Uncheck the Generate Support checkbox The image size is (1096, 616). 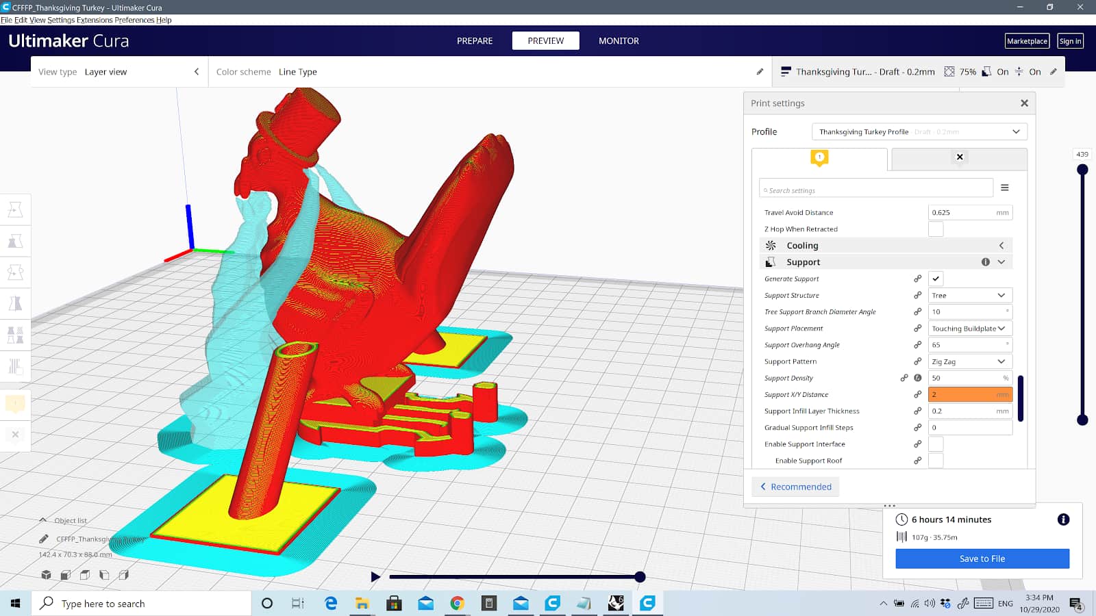pyautogui.click(x=936, y=279)
